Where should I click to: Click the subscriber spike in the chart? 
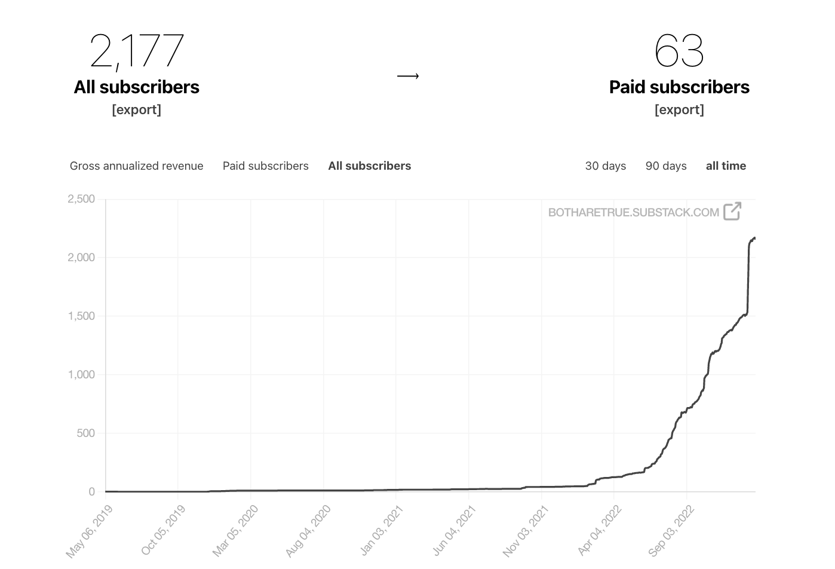point(747,275)
